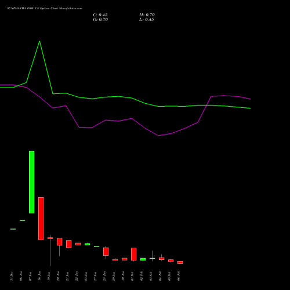Click the lowest dip of the purple line

[158, 136]
